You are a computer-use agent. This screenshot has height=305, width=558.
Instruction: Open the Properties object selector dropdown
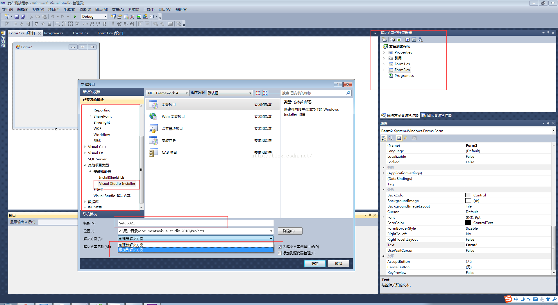pos(553,131)
